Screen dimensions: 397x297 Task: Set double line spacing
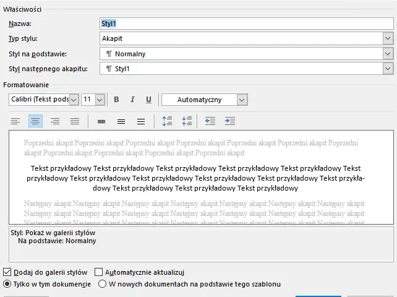coord(141,121)
